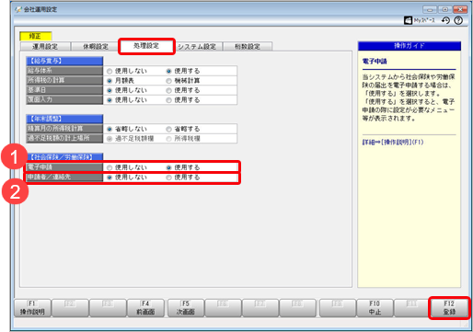Click the 申請者／連絡先 row label
Screen dimensions: 473x332
(x=64, y=177)
